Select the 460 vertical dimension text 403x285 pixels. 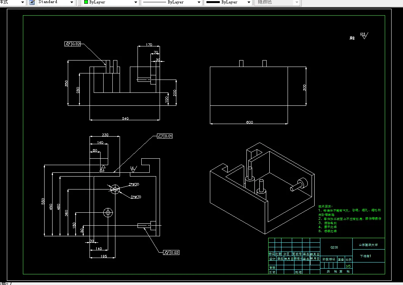[58, 207]
